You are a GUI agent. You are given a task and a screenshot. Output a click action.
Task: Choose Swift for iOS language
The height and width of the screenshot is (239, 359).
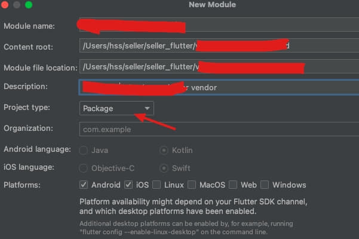coord(163,168)
